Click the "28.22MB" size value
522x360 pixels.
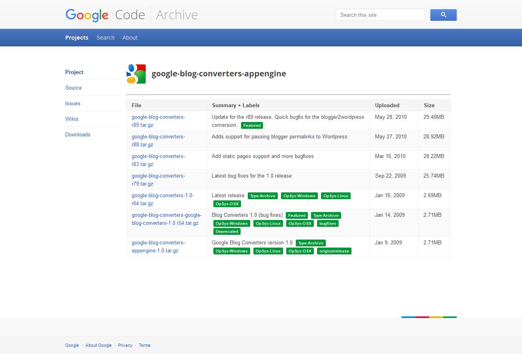tap(434, 156)
